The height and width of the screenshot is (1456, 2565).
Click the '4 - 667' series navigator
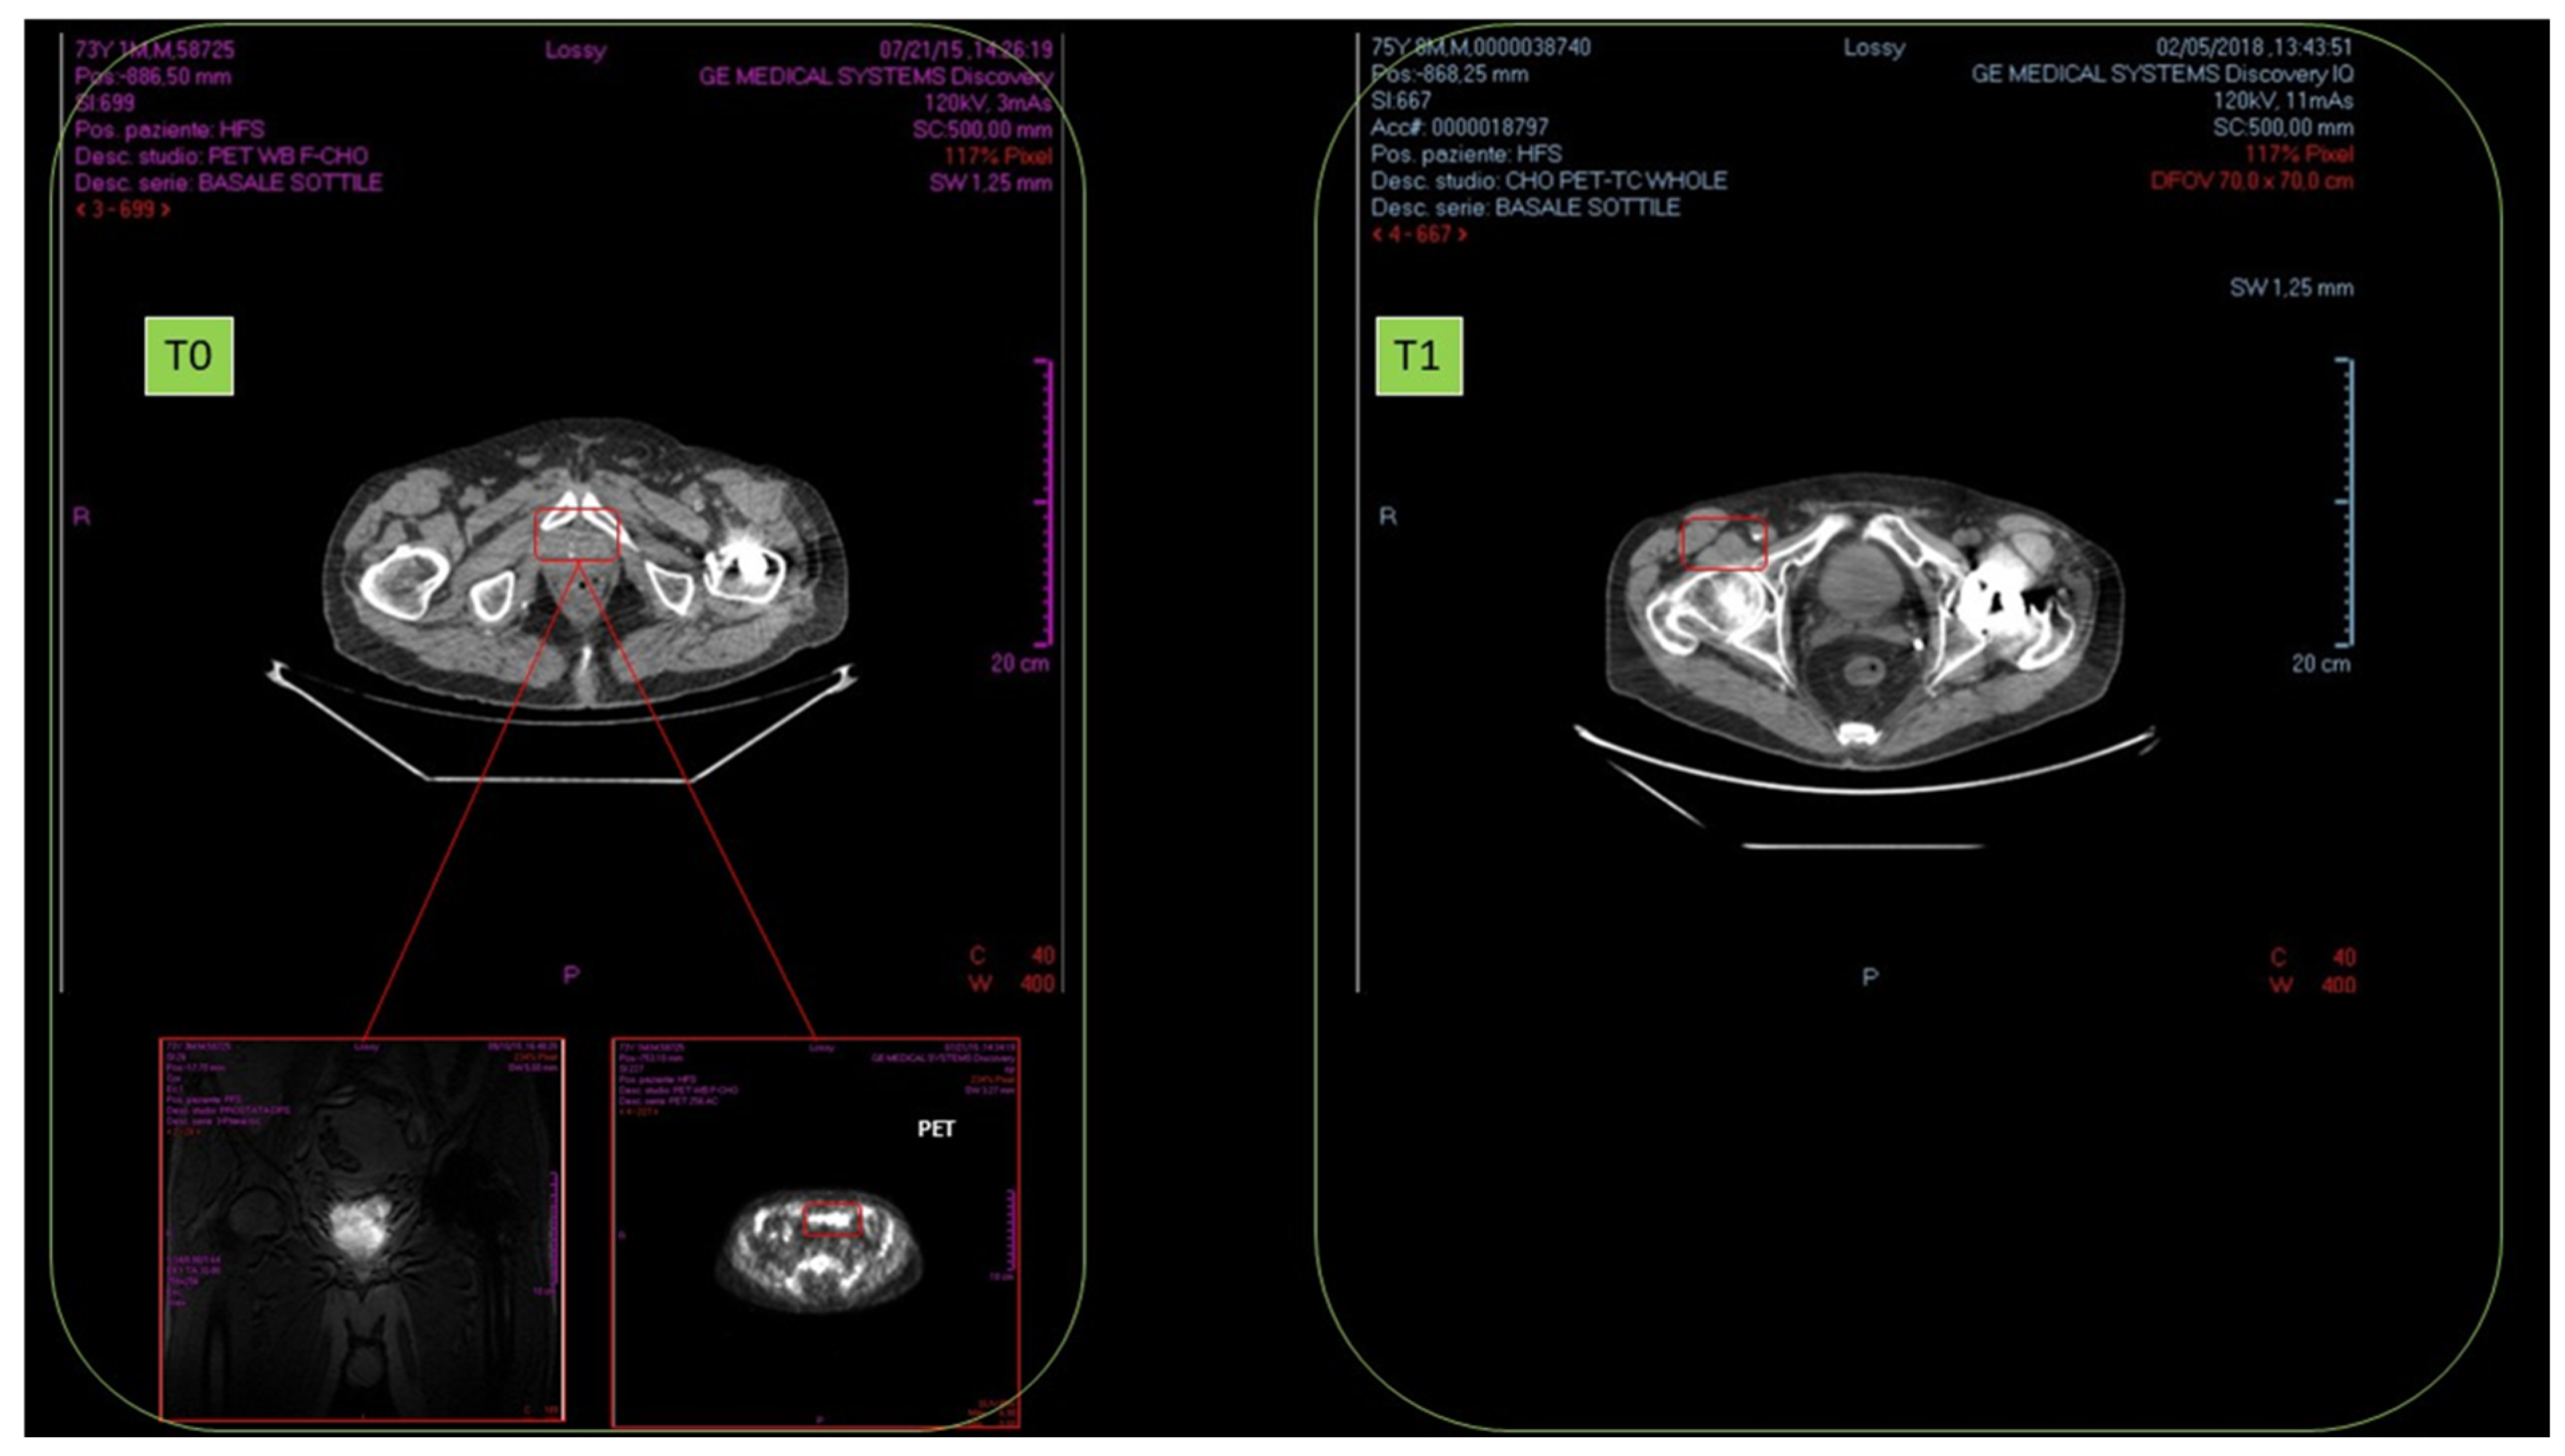pyautogui.click(x=1419, y=234)
